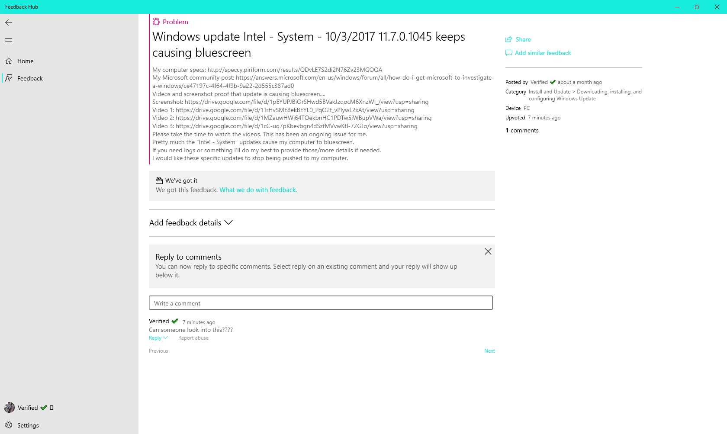Screen dimensions: 727x434
Task: Dismiss the Reply to comments notice
Action: (x=488, y=251)
